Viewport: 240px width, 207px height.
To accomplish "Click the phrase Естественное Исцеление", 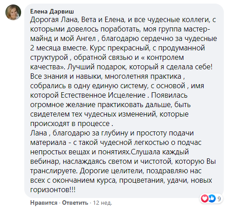I will point(103,95).
